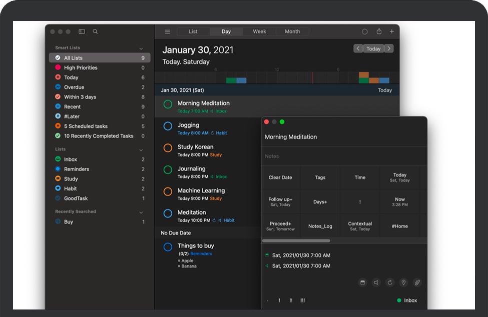Toggle the sidebar visibility icon

pos(82,31)
